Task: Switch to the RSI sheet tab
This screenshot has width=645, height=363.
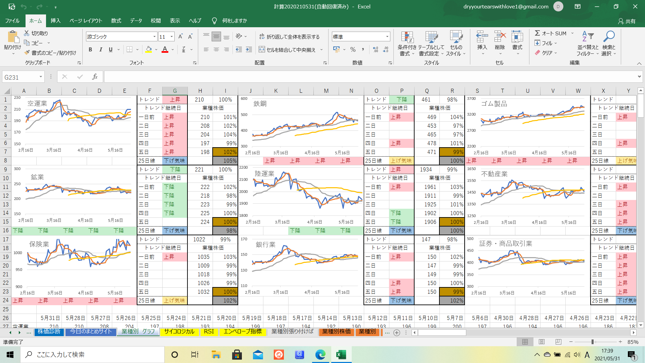Action: click(209, 332)
